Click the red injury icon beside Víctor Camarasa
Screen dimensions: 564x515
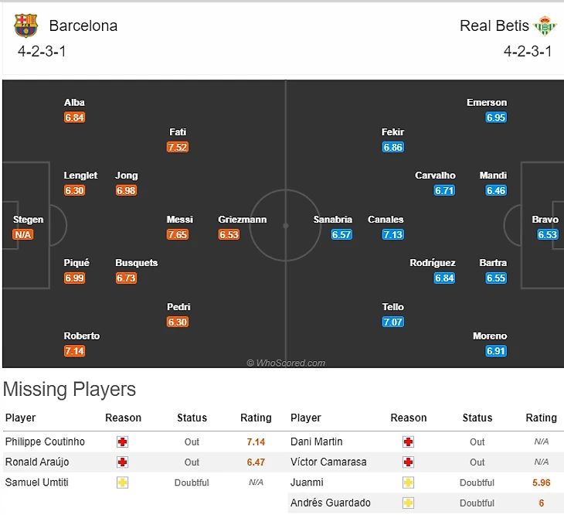pyautogui.click(x=408, y=462)
